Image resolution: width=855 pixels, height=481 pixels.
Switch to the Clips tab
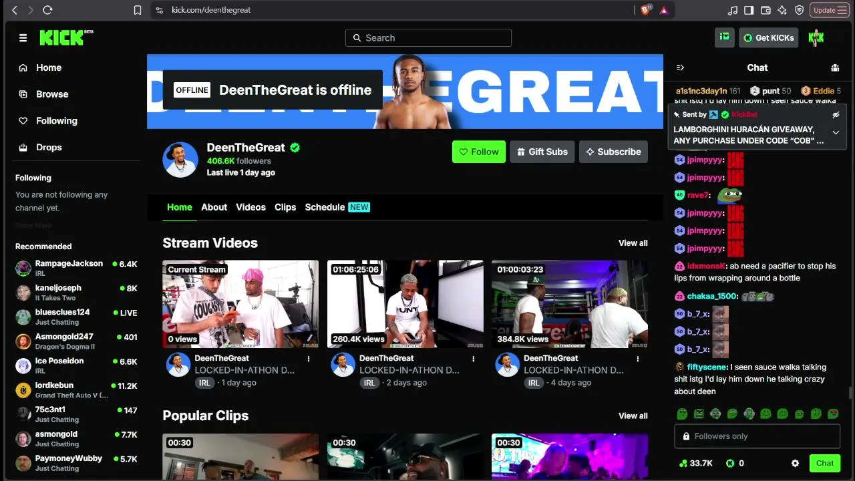pos(285,207)
